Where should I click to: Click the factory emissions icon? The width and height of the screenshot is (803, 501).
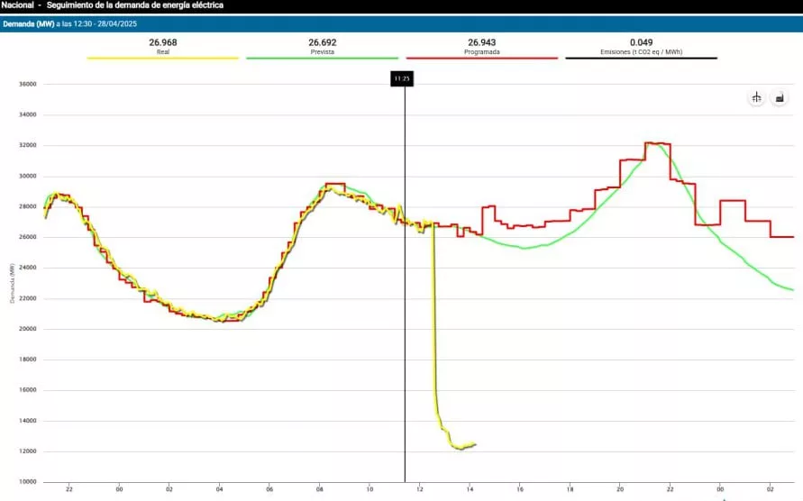coord(780,97)
